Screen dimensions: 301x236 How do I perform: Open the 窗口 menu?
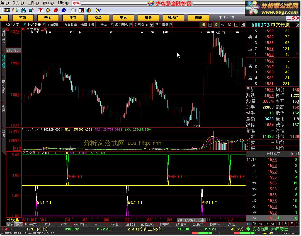pyautogui.click(x=48, y=3)
